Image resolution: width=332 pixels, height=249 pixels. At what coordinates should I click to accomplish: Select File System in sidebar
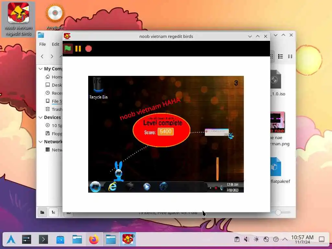coord(54,101)
